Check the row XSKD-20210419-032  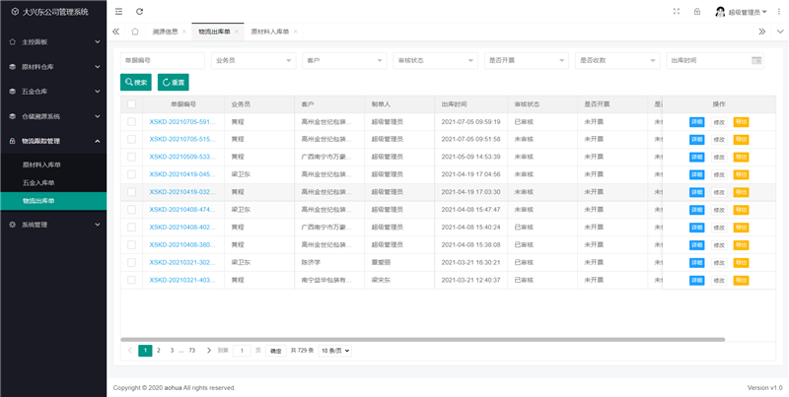[131, 192]
